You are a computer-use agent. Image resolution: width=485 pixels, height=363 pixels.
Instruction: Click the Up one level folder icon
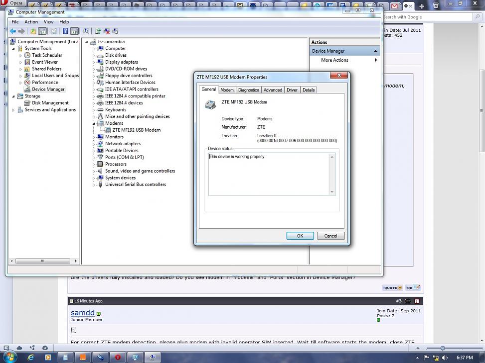33,31
